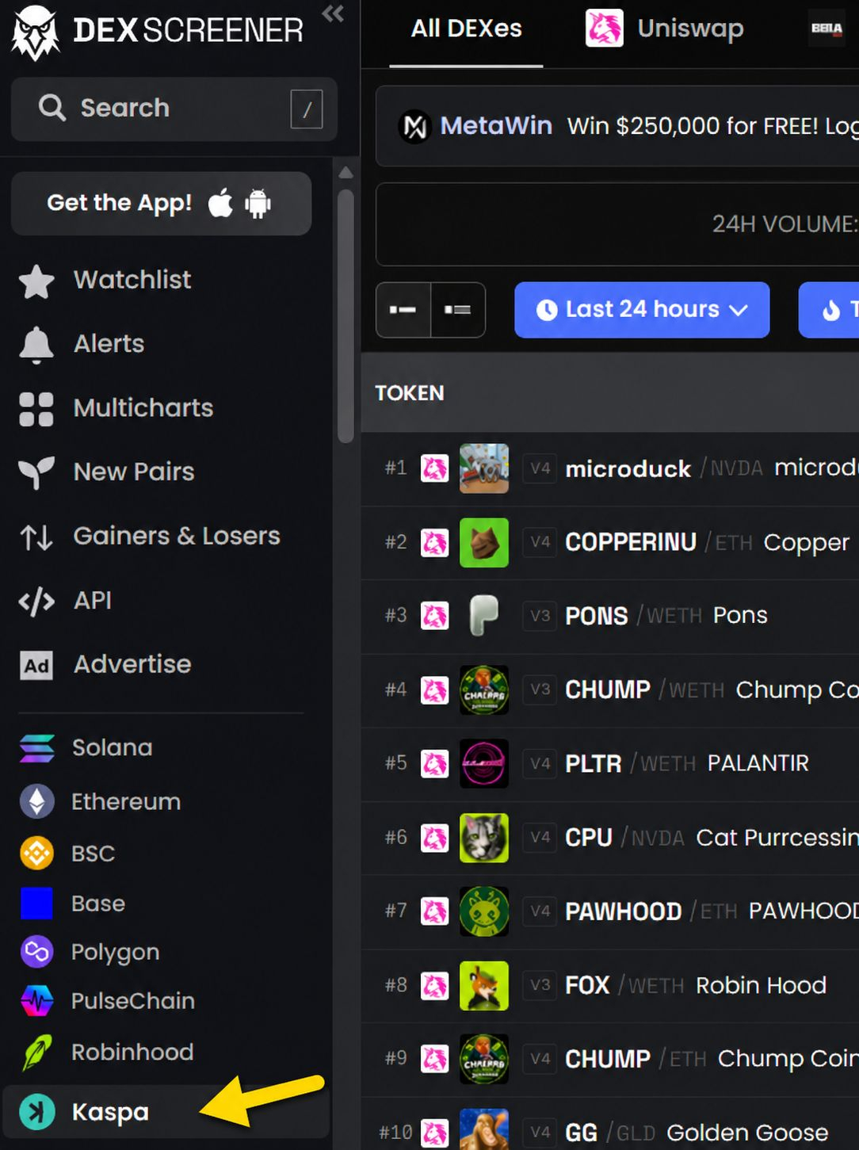Screen dimensions: 859x1150
Task: Switch to compact list view toggle
Action: click(403, 310)
